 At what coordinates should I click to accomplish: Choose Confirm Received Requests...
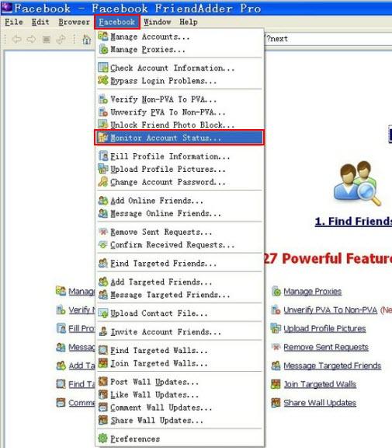pyautogui.click(x=179, y=245)
